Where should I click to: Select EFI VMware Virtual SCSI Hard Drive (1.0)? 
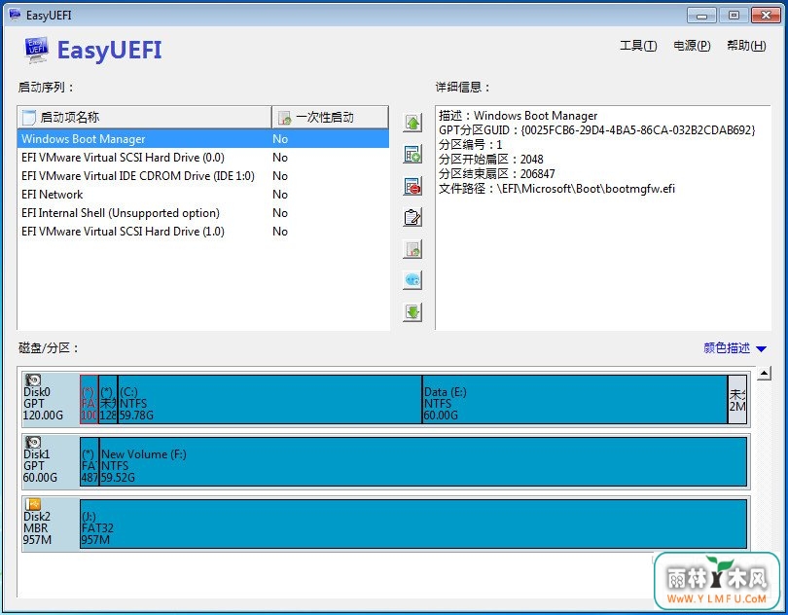coord(203,232)
